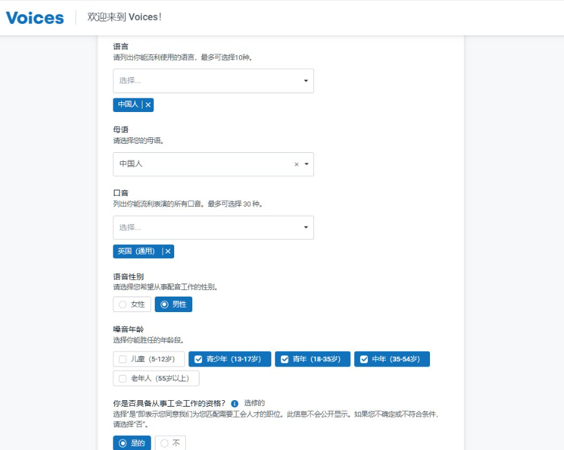Uncheck 青年 (18-35岁) age range
The height and width of the screenshot is (450, 564).
pos(313,359)
